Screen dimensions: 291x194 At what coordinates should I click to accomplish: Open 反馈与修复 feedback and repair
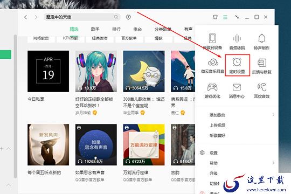point(262,66)
